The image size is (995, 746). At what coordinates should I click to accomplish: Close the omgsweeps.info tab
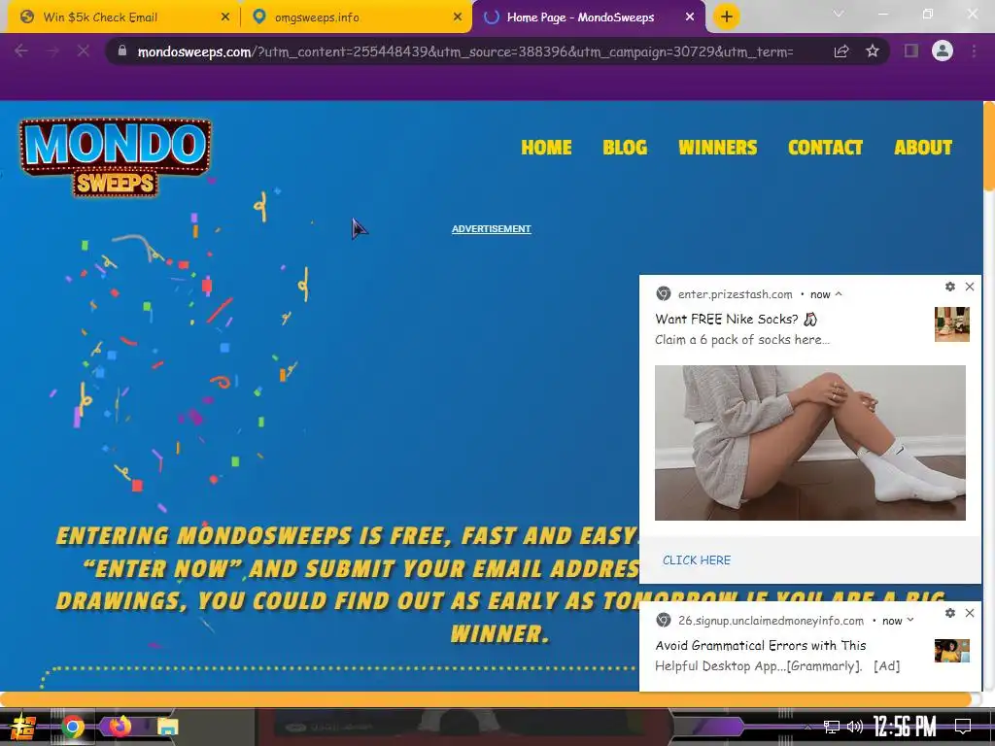pos(458,17)
